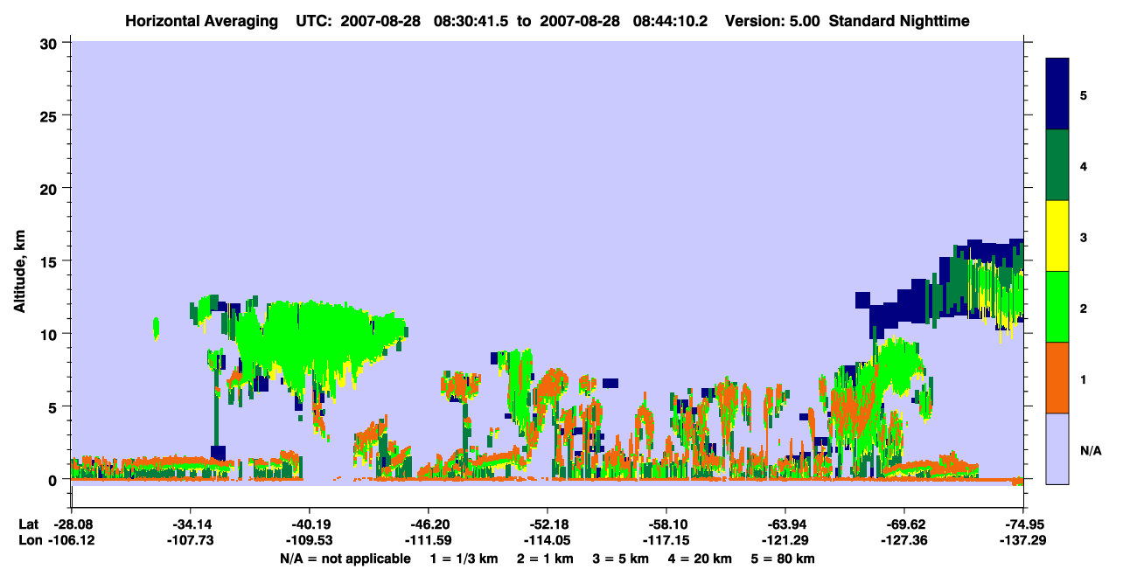Click the longitude value -106.12
The width and height of the screenshot is (1137, 583).
(71, 541)
